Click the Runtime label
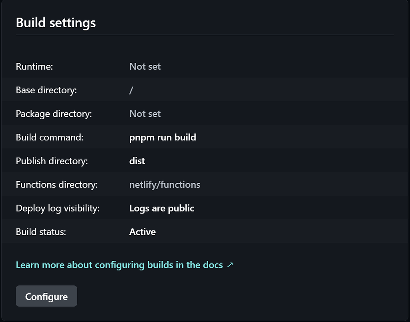Viewport: 410px width, 322px height. [x=34, y=66]
